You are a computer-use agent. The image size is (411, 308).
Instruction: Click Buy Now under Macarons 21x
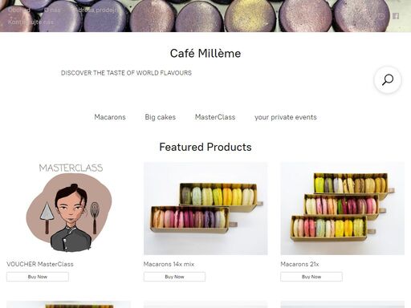(x=311, y=277)
